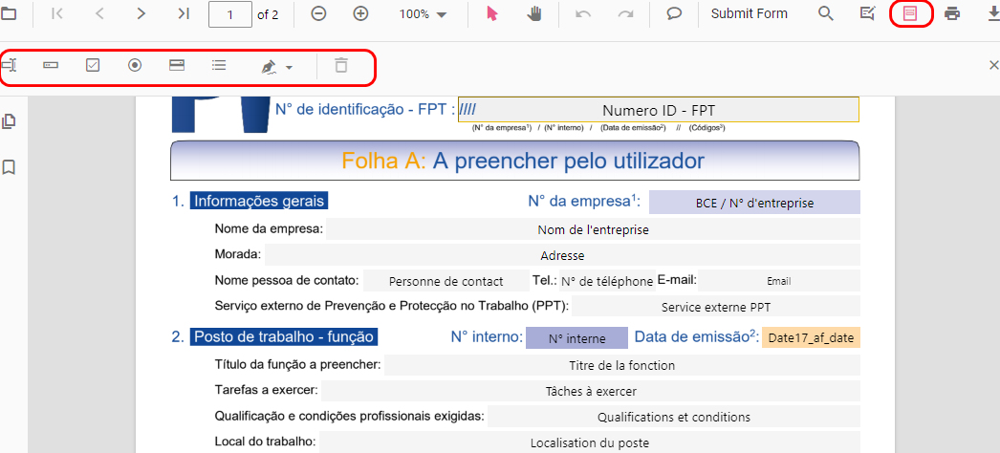
Task: Click the Nome da empresa label
Action: coord(270,228)
